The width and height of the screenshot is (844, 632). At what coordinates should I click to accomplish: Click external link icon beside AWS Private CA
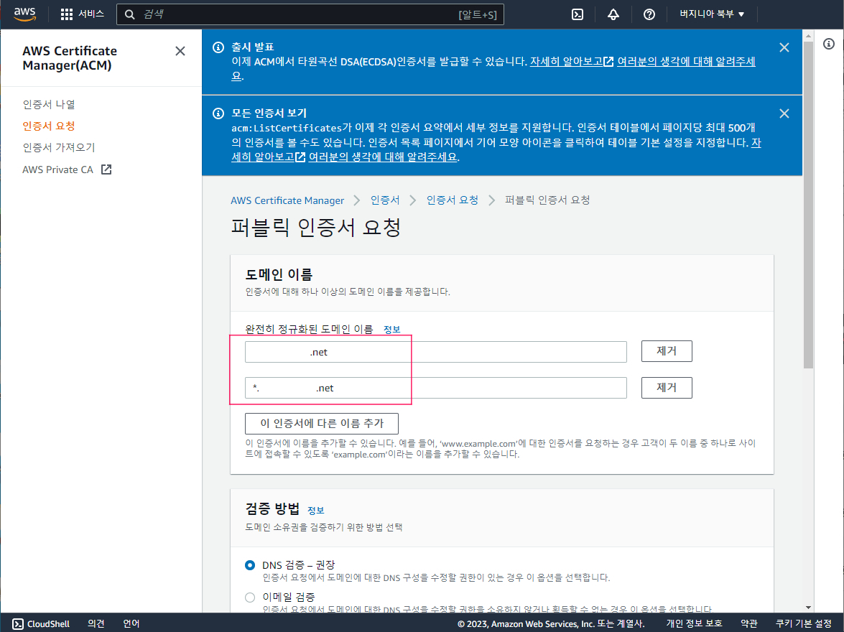(x=106, y=169)
